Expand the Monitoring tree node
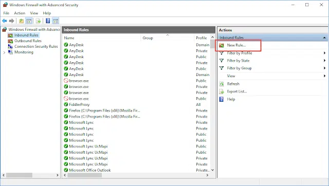The height and width of the screenshot is (186, 329). click(4, 52)
